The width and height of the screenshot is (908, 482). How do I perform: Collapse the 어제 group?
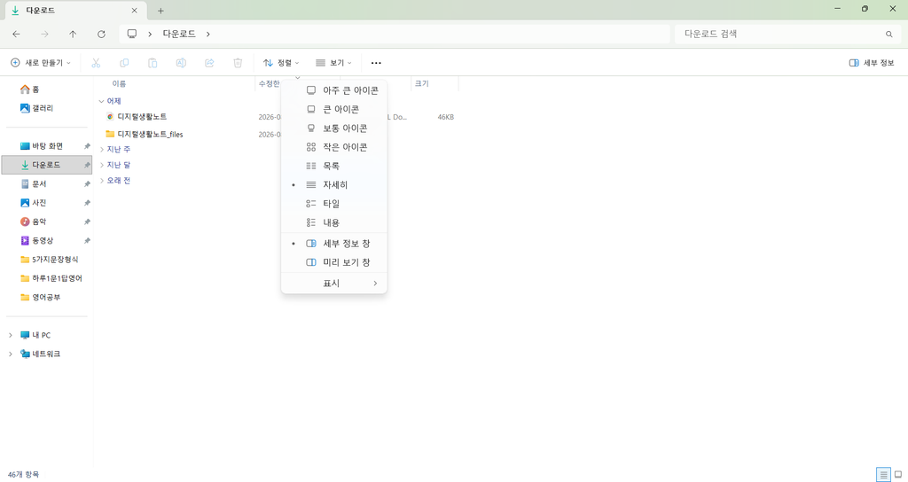click(x=101, y=101)
